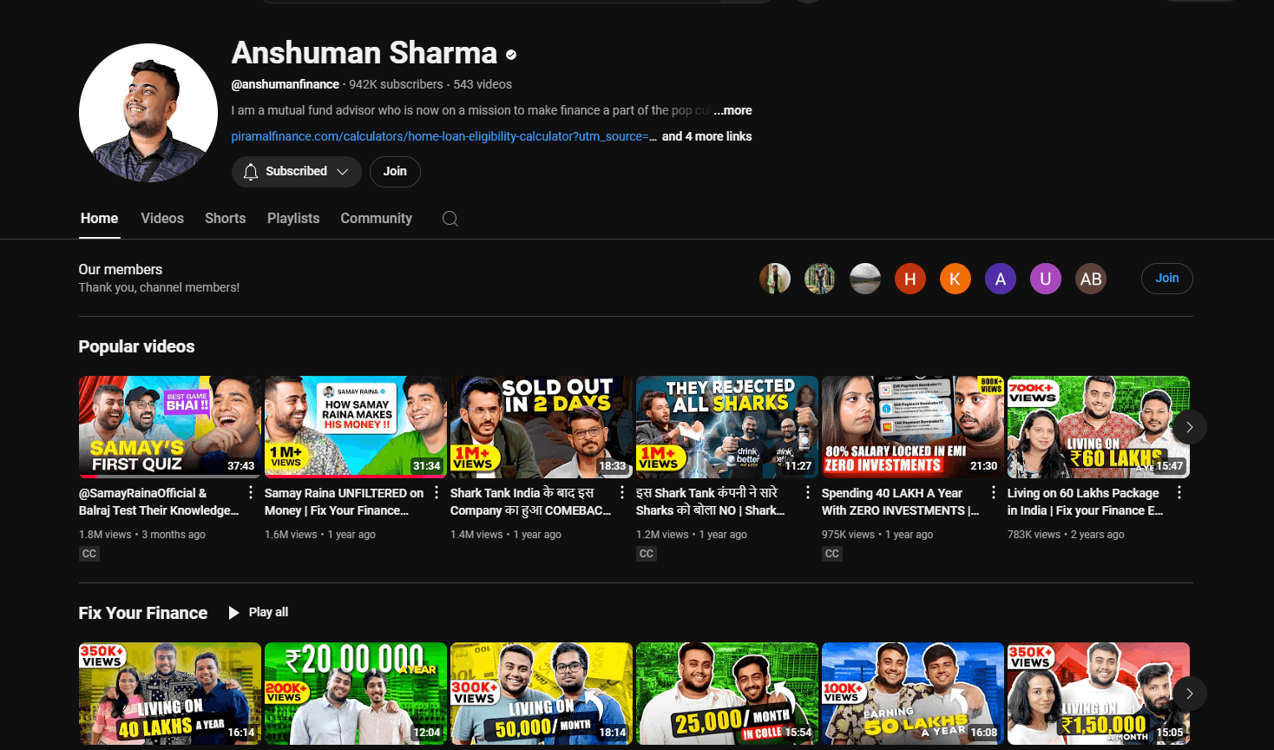This screenshot has height=750, width=1274.
Task: Click the violet member avatar 'U'
Action: (x=1046, y=279)
